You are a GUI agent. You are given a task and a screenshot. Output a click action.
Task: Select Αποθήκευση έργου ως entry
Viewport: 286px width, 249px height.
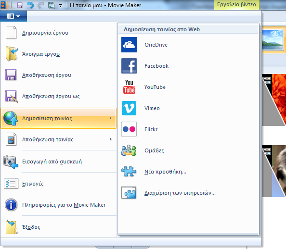point(59,96)
